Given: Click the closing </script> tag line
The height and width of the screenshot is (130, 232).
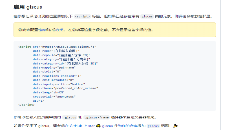Looking at the screenshot, I should 26,105.
